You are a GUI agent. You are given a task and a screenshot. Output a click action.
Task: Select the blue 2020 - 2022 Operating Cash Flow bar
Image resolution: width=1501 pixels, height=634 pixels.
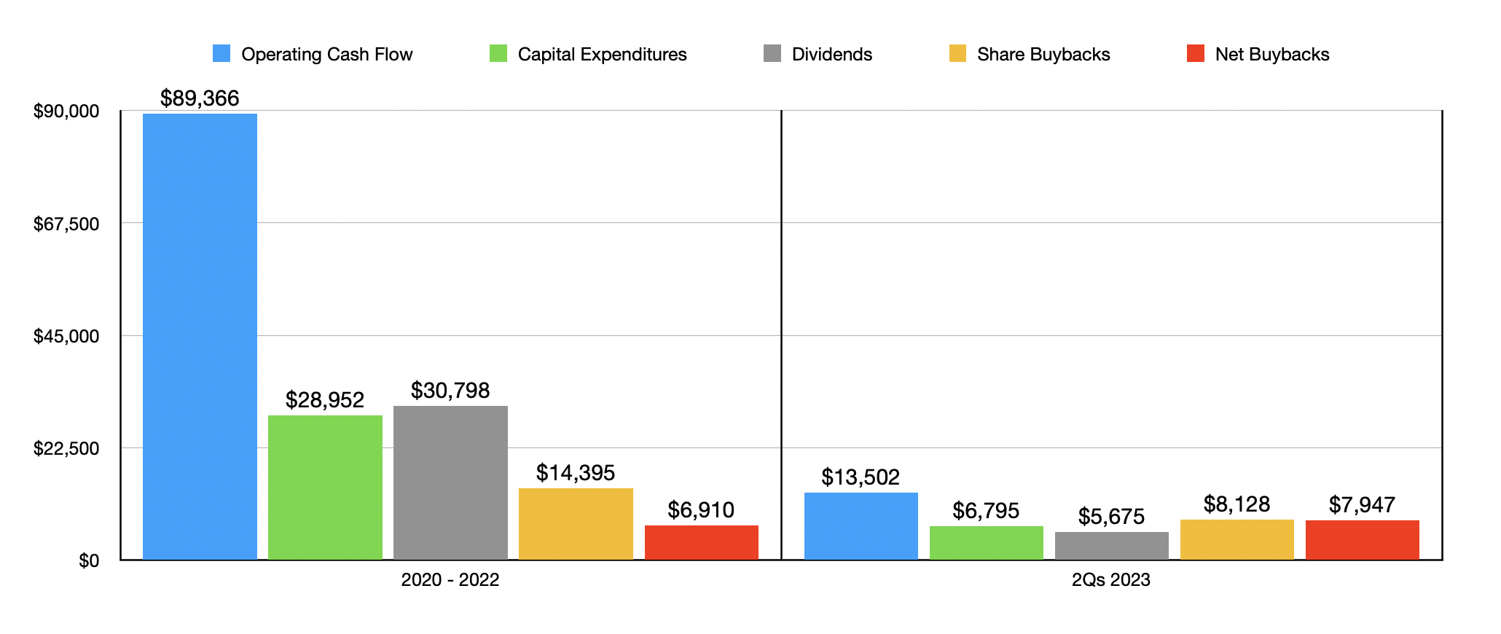pos(200,337)
